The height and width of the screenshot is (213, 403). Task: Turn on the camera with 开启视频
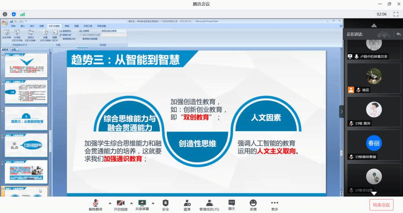click(x=120, y=203)
